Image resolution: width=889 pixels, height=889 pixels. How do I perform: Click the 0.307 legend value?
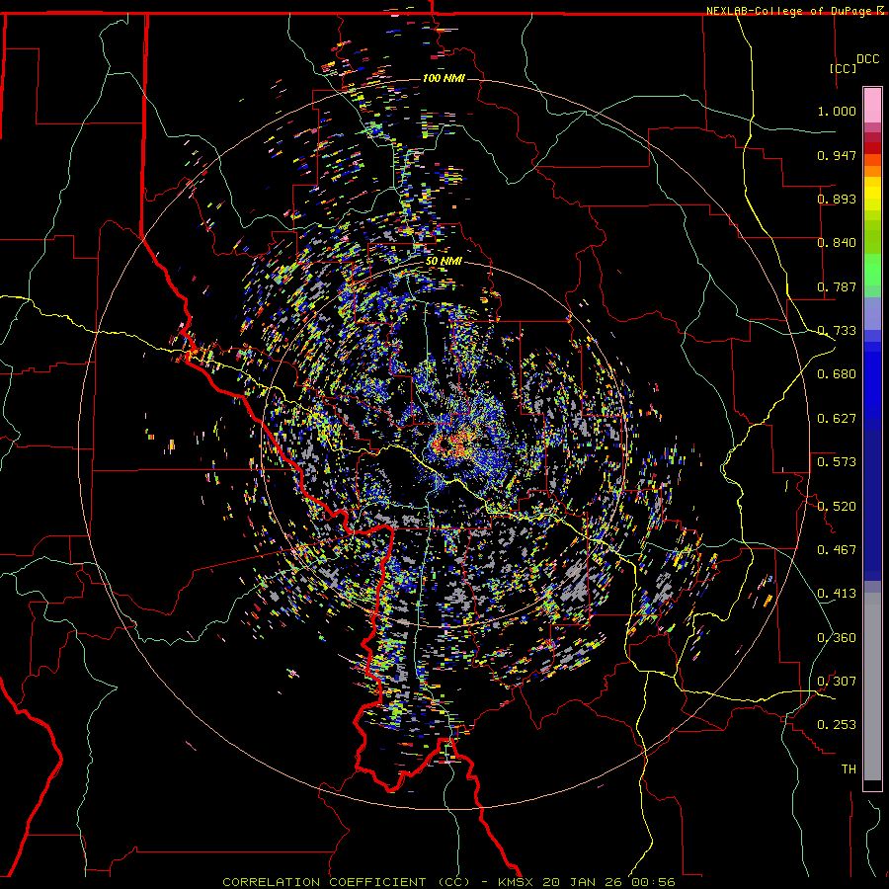pos(837,682)
